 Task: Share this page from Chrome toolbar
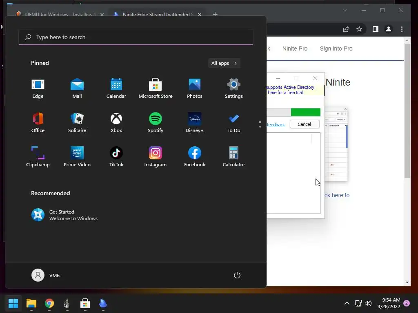346,29
